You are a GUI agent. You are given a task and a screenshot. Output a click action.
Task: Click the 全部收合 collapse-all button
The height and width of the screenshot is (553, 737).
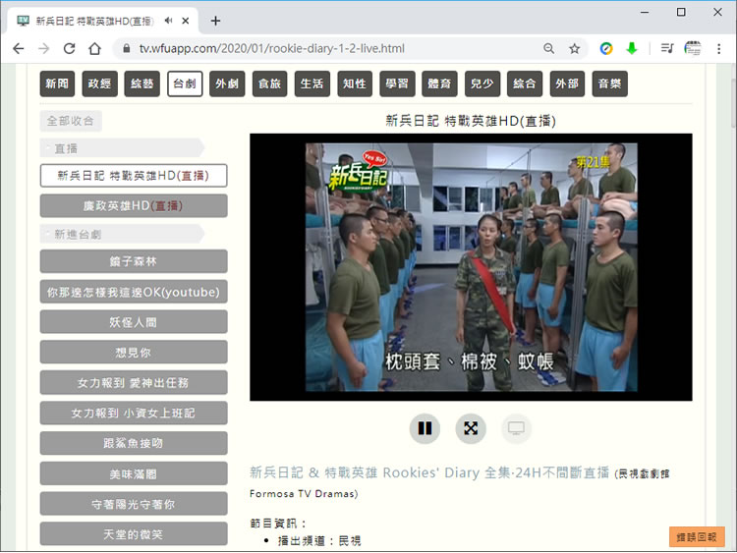click(x=71, y=121)
